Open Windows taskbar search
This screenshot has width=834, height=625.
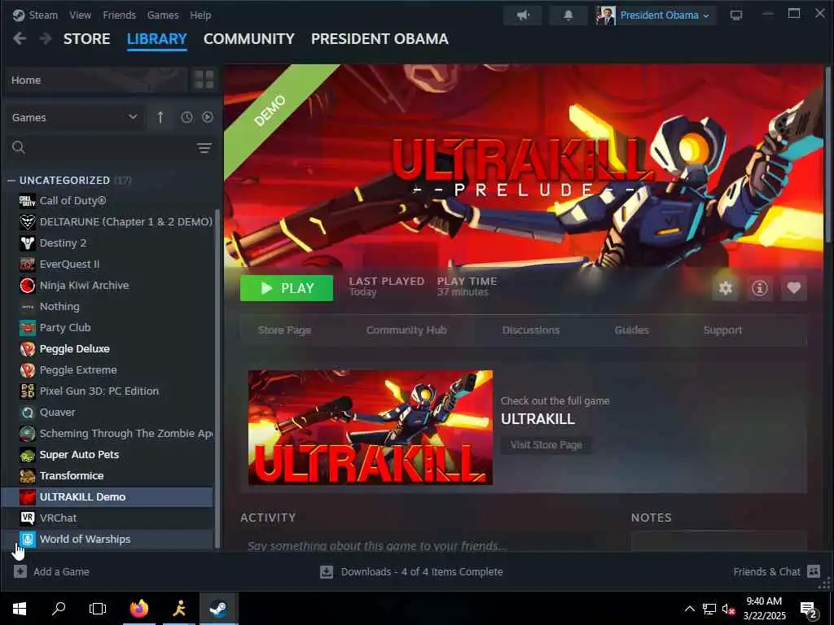coord(59,609)
